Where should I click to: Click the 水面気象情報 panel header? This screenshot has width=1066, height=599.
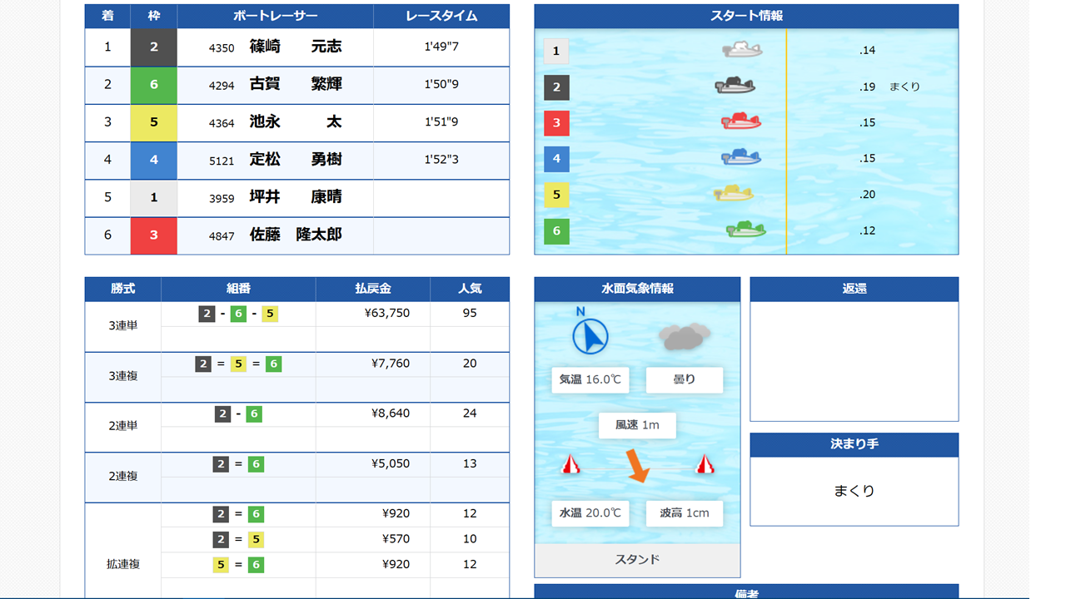[x=637, y=289]
